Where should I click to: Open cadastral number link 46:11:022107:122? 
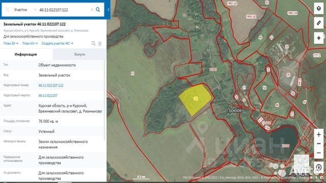[51, 85]
